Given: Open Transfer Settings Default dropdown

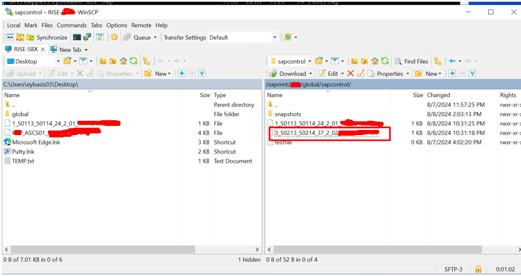Looking at the screenshot, I should point(274,37).
